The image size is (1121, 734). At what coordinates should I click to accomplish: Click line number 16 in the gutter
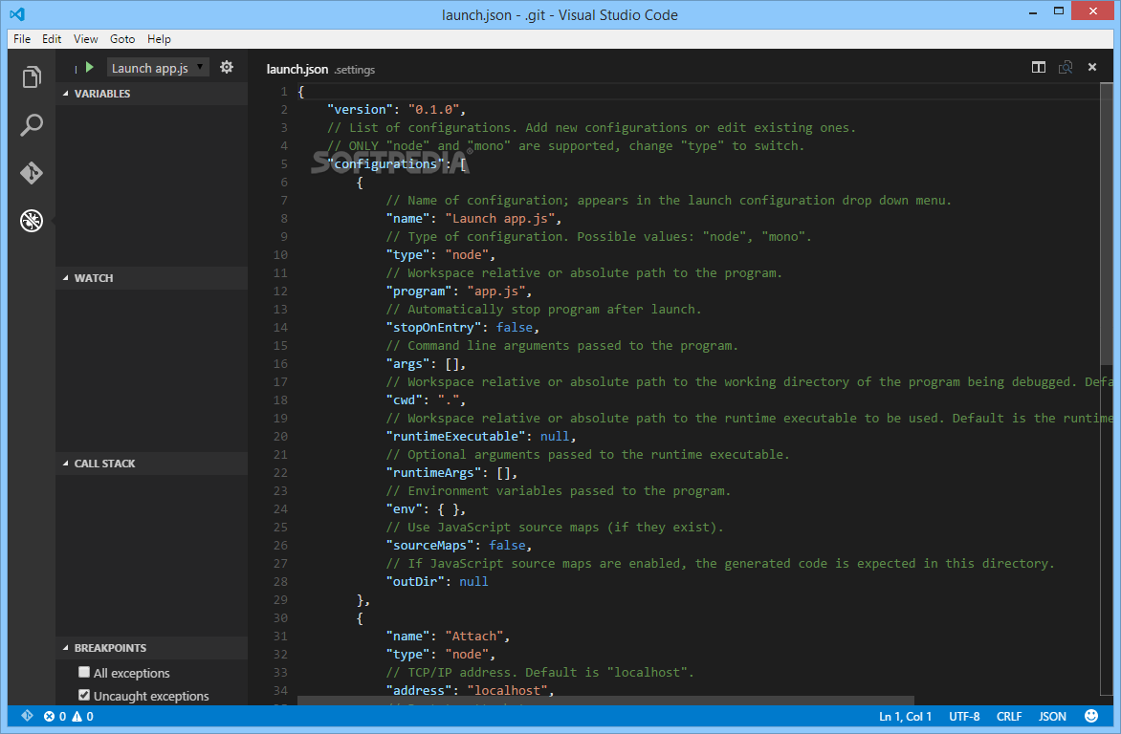pyautogui.click(x=280, y=364)
